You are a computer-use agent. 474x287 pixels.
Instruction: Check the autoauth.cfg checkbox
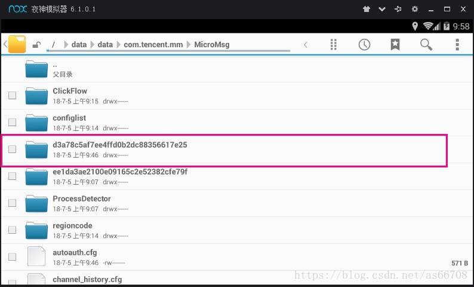[x=12, y=257]
